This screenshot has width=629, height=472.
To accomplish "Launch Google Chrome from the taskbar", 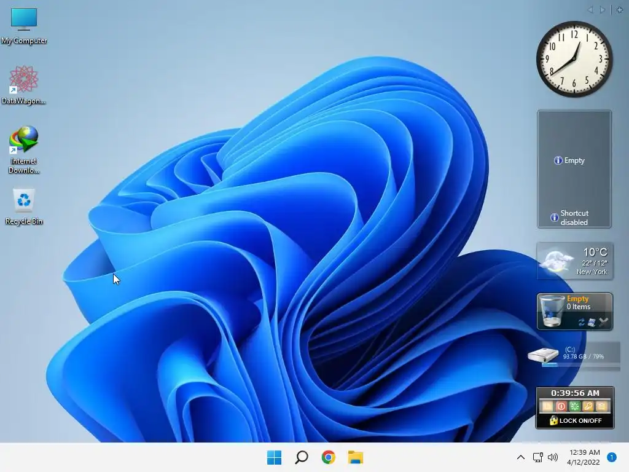I will (x=328, y=457).
